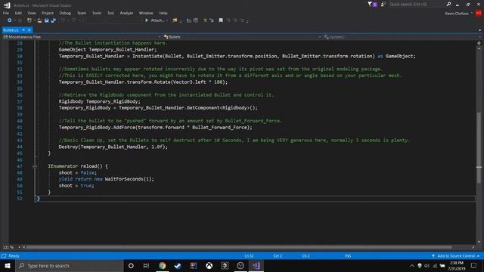Click the New Project toolbar icon
The width and height of the screenshot is (484, 272).
tap(29, 20)
